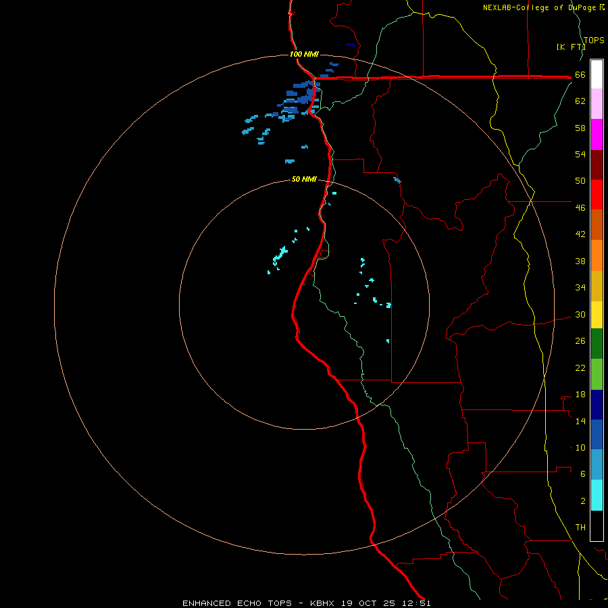
Task: Select the KBHX station identifier
Action: tap(322, 603)
